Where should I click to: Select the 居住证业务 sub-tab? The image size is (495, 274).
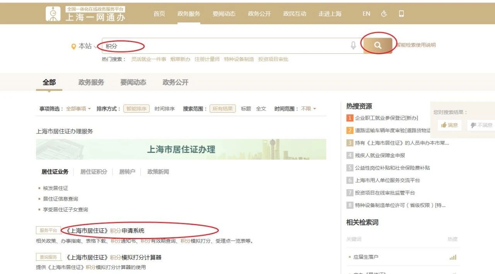[55, 171]
